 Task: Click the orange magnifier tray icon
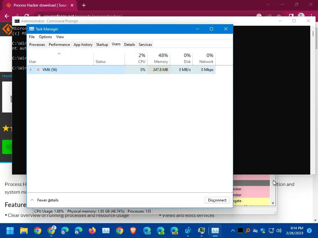[x=248, y=231]
